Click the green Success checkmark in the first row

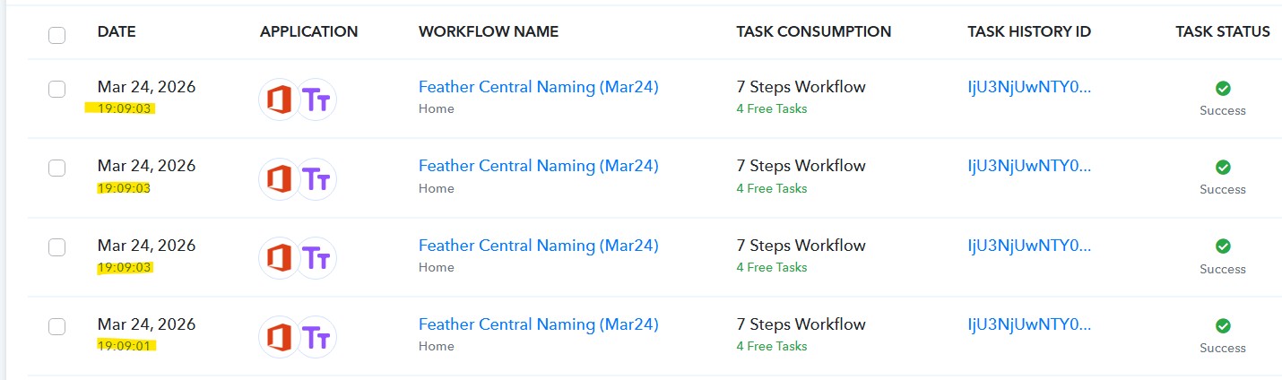pyautogui.click(x=1223, y=88)
